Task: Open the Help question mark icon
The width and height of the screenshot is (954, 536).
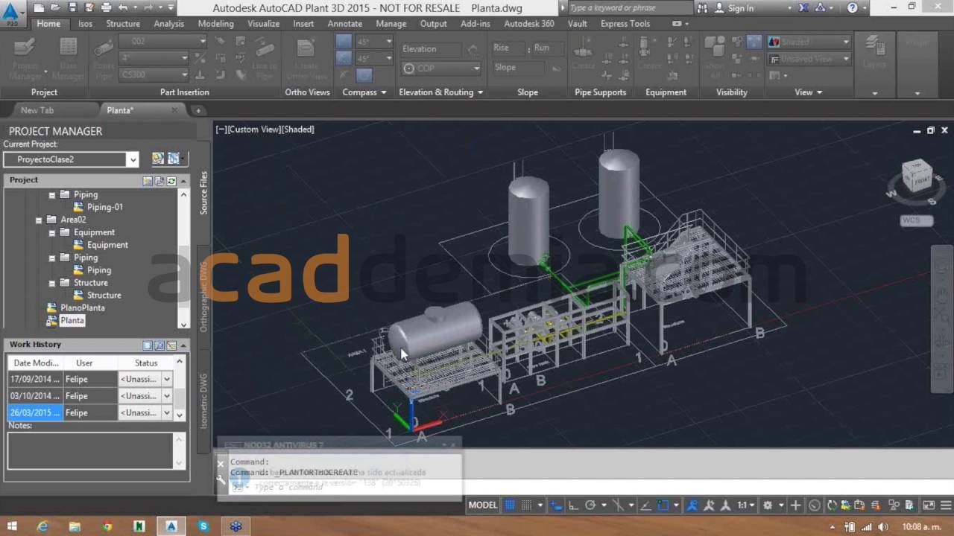Action: point(853,7)
